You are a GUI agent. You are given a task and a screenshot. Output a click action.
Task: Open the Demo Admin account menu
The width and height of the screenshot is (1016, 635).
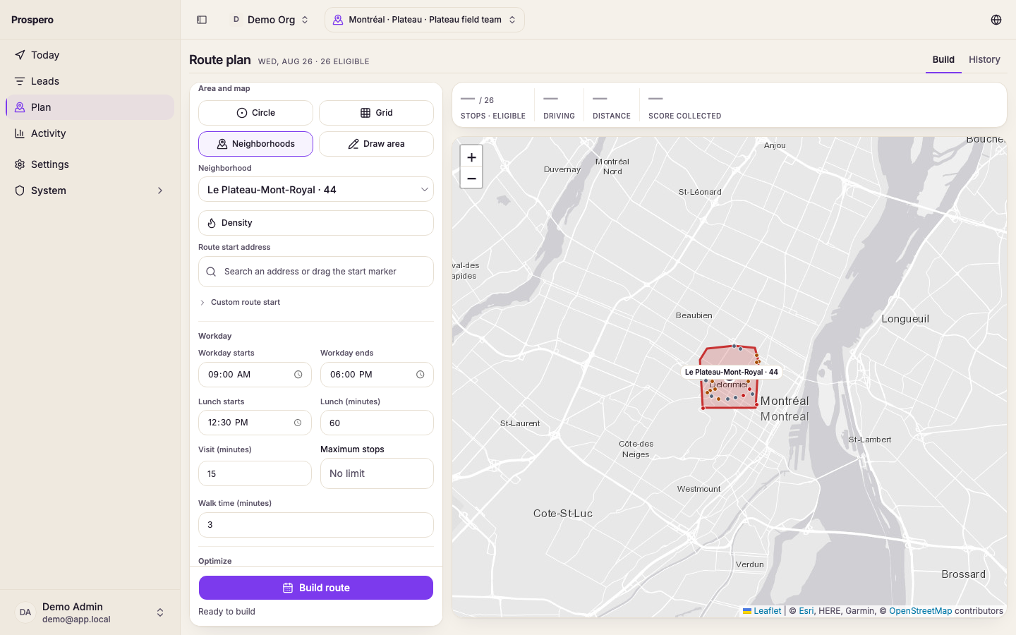point(90,612)
